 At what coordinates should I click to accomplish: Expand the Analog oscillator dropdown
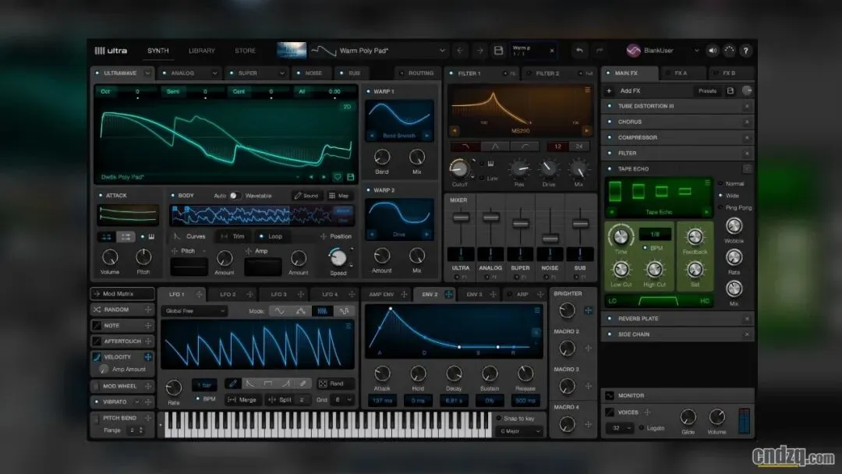point(215,73)
